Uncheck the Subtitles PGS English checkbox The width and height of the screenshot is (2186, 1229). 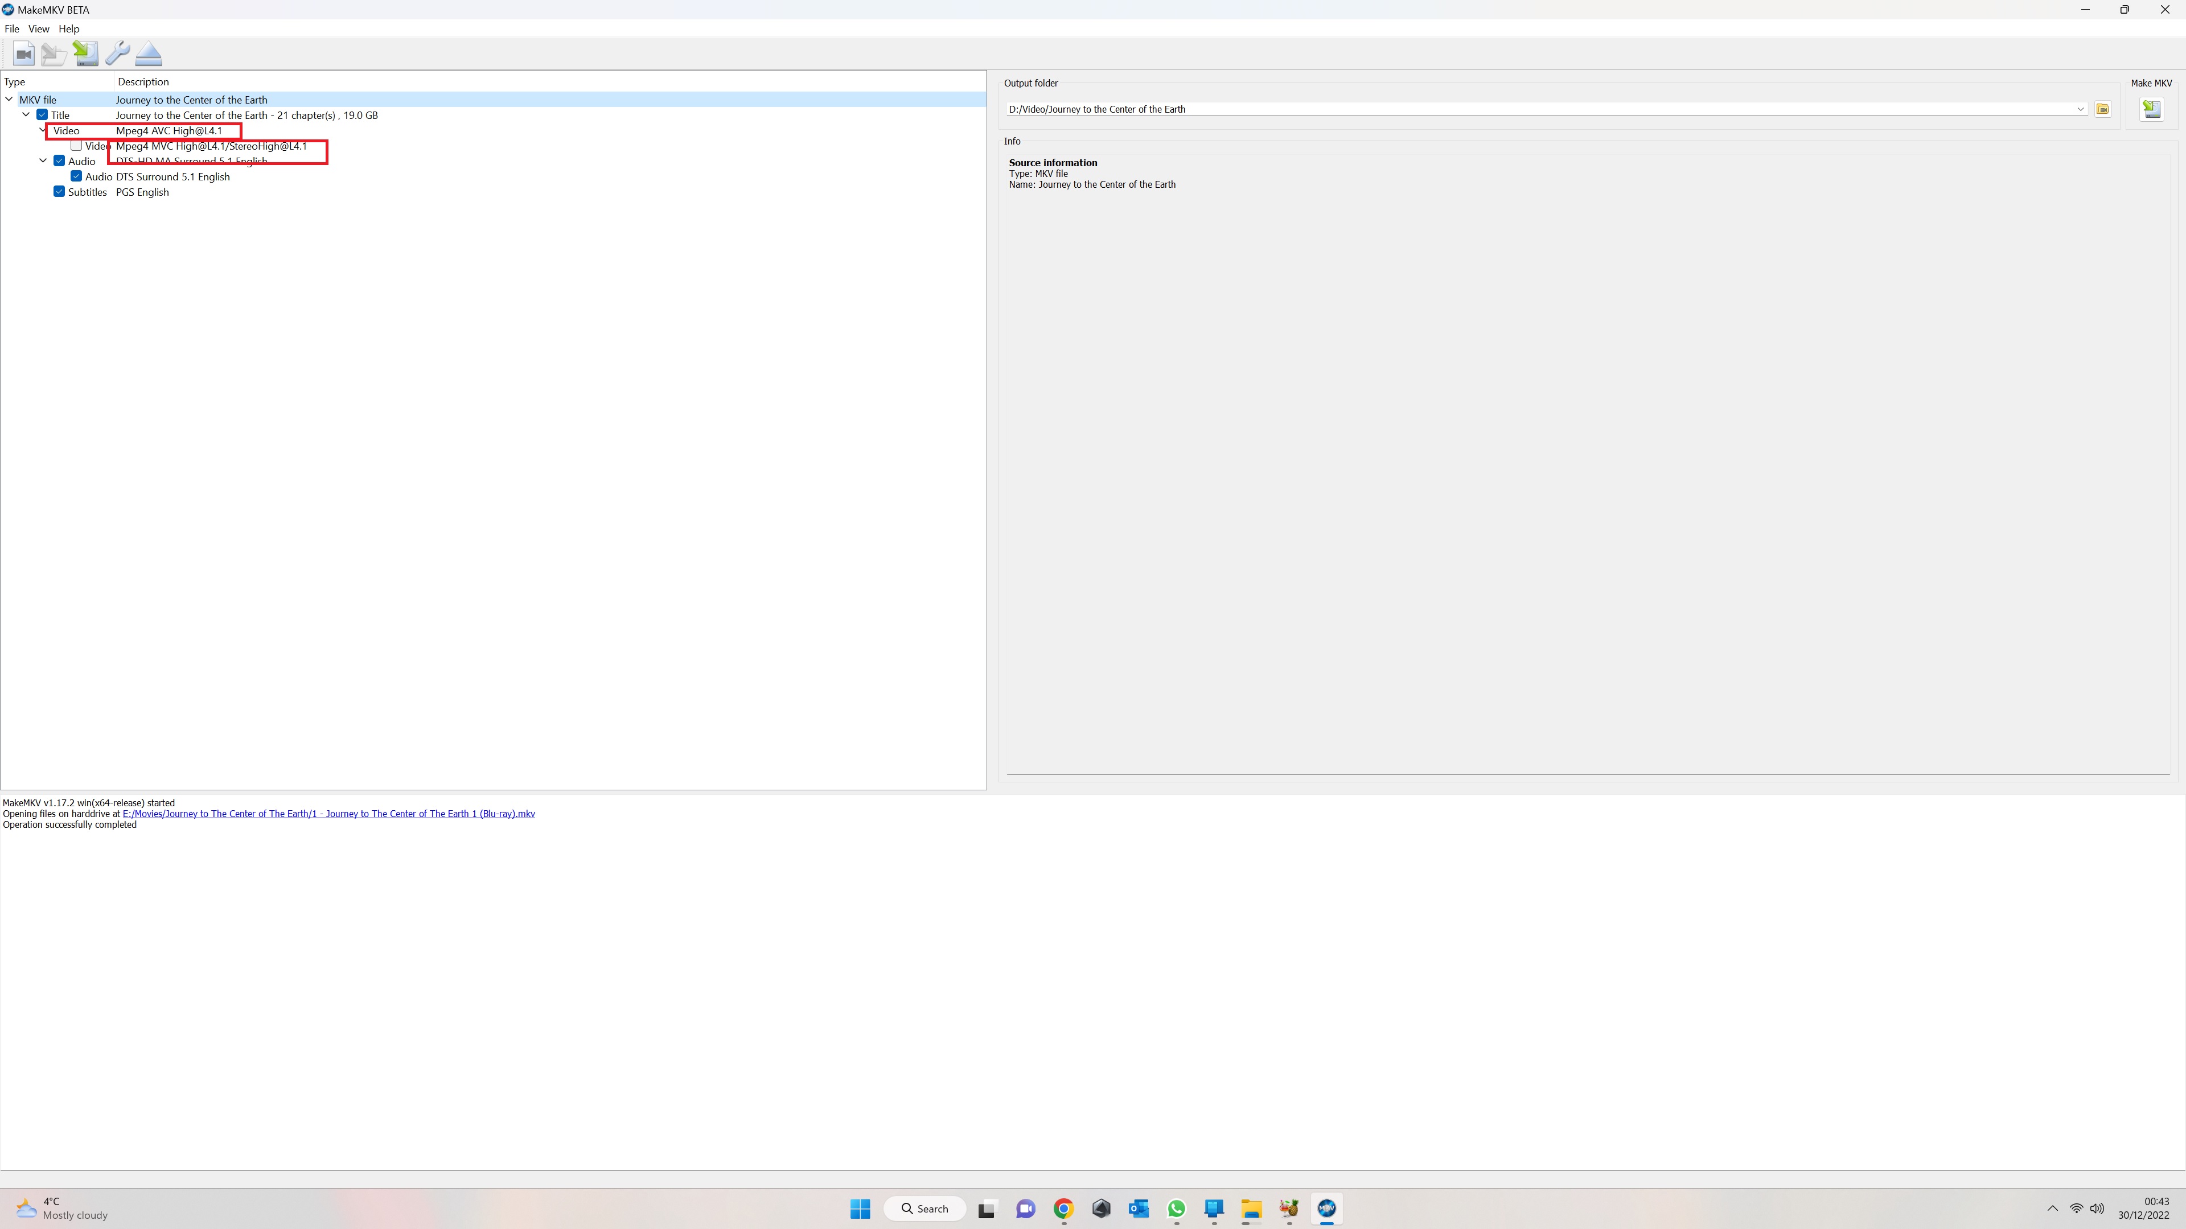click(59, 192)
